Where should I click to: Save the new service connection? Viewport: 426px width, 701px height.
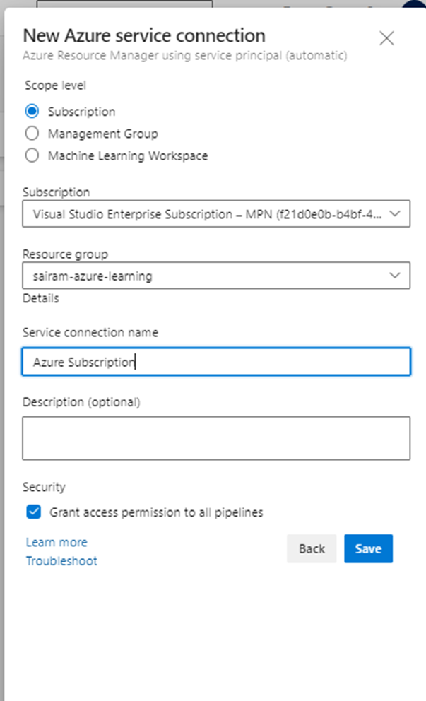368,548
